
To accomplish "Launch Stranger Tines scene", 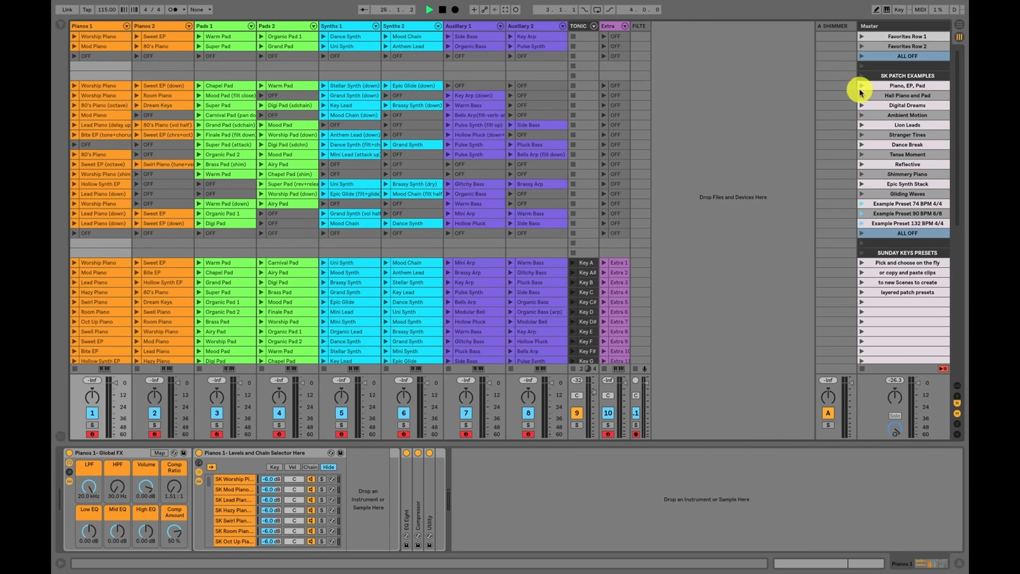I will (861, 135).
